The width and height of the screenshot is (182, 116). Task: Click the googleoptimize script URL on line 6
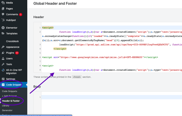(x=101, y=57)
